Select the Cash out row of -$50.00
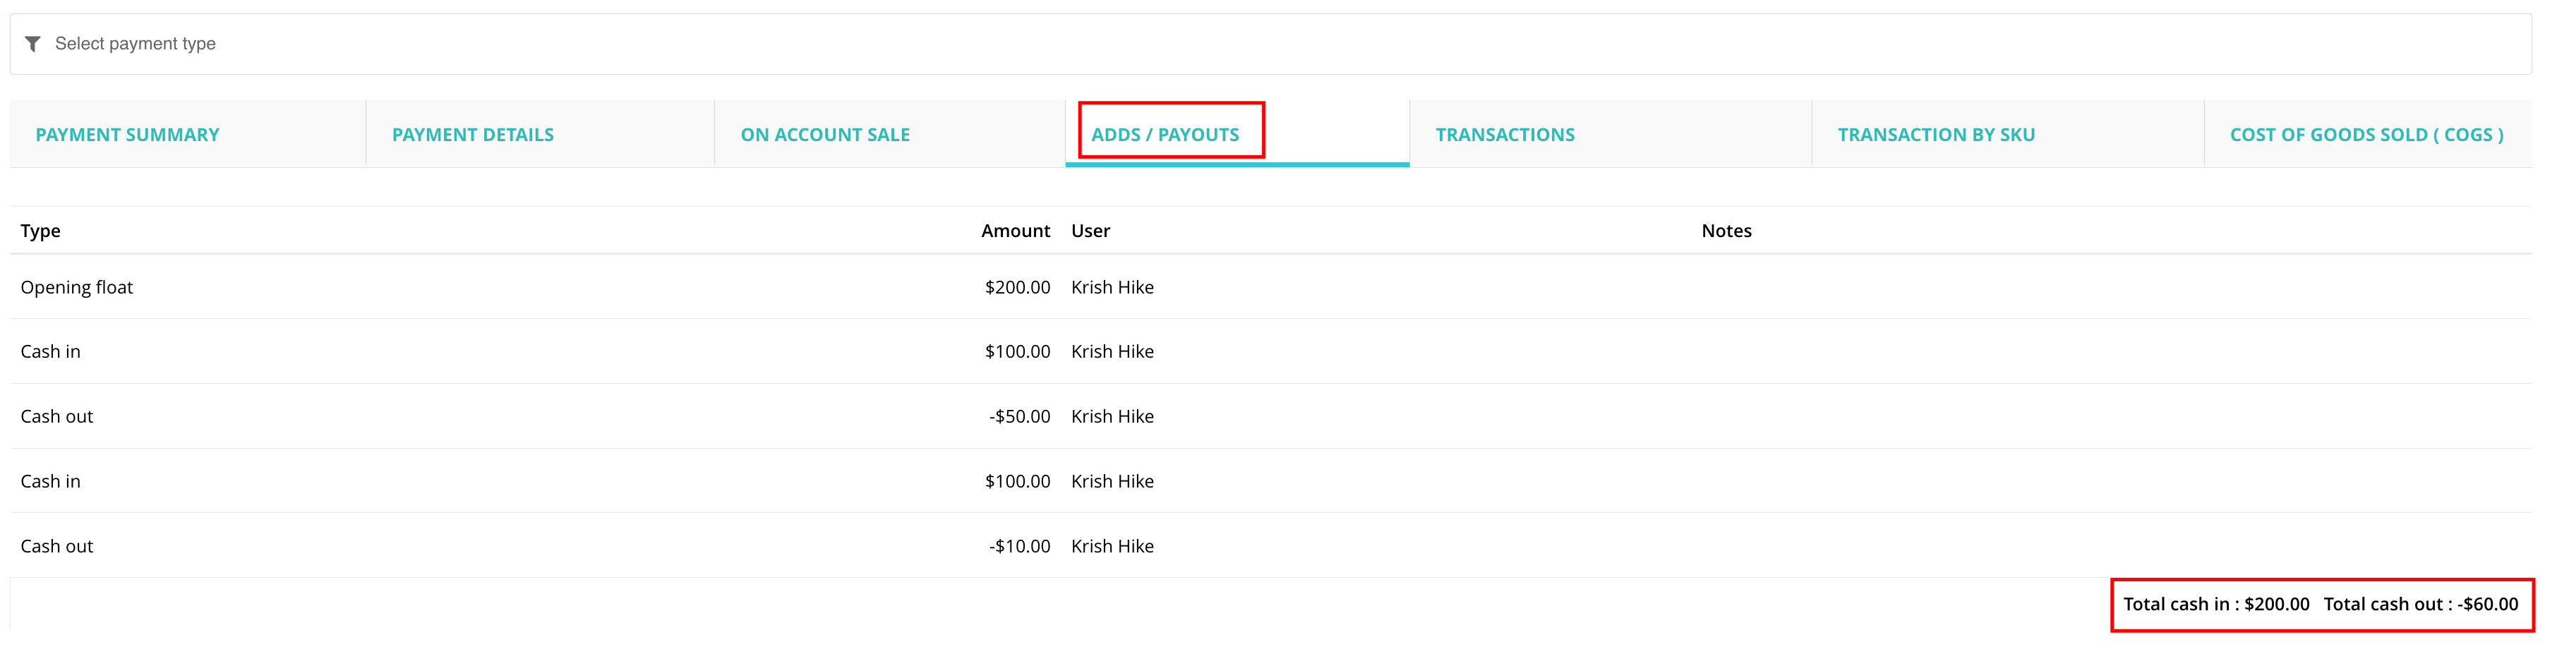 (1270, 416)
